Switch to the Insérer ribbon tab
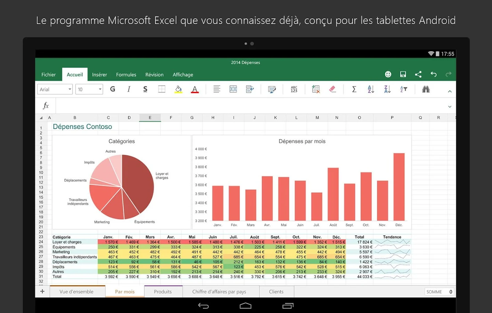The height and width of the screenshot is (313, 492). point(99,74)
